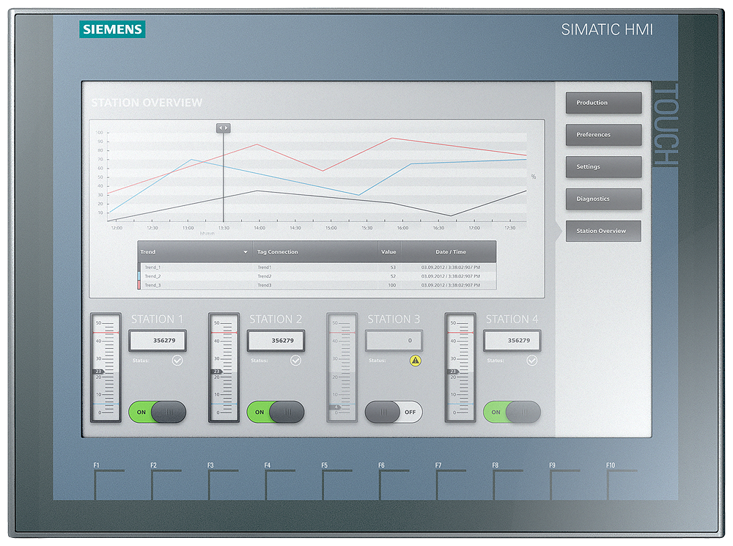Click the ruler handle arrows above the trend chart

pos(222,127)
